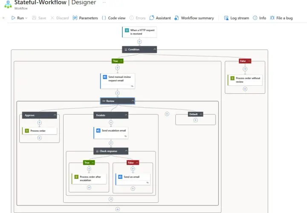307x213 pixels.
Task: Click the icon on Process order without review
Action: click(x=232, y=78)
